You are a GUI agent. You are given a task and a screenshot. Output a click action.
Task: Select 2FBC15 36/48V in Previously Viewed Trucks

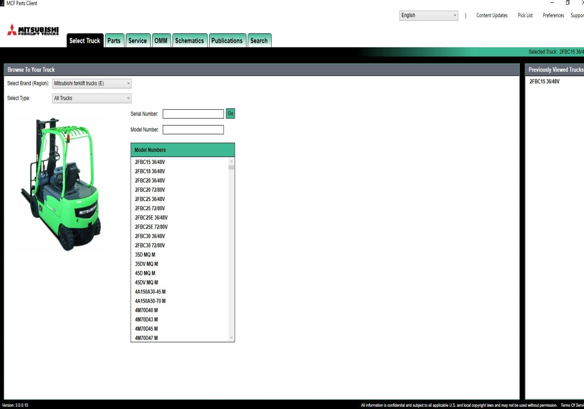(x=544, y=81)
